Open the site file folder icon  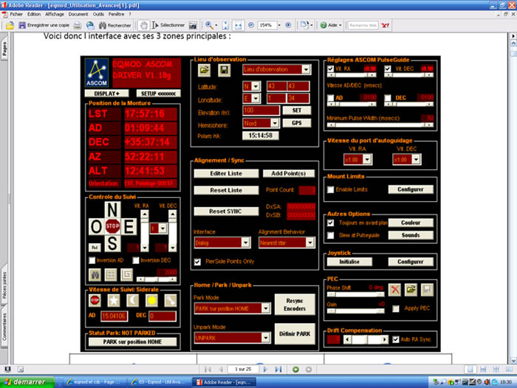point(204,70)
